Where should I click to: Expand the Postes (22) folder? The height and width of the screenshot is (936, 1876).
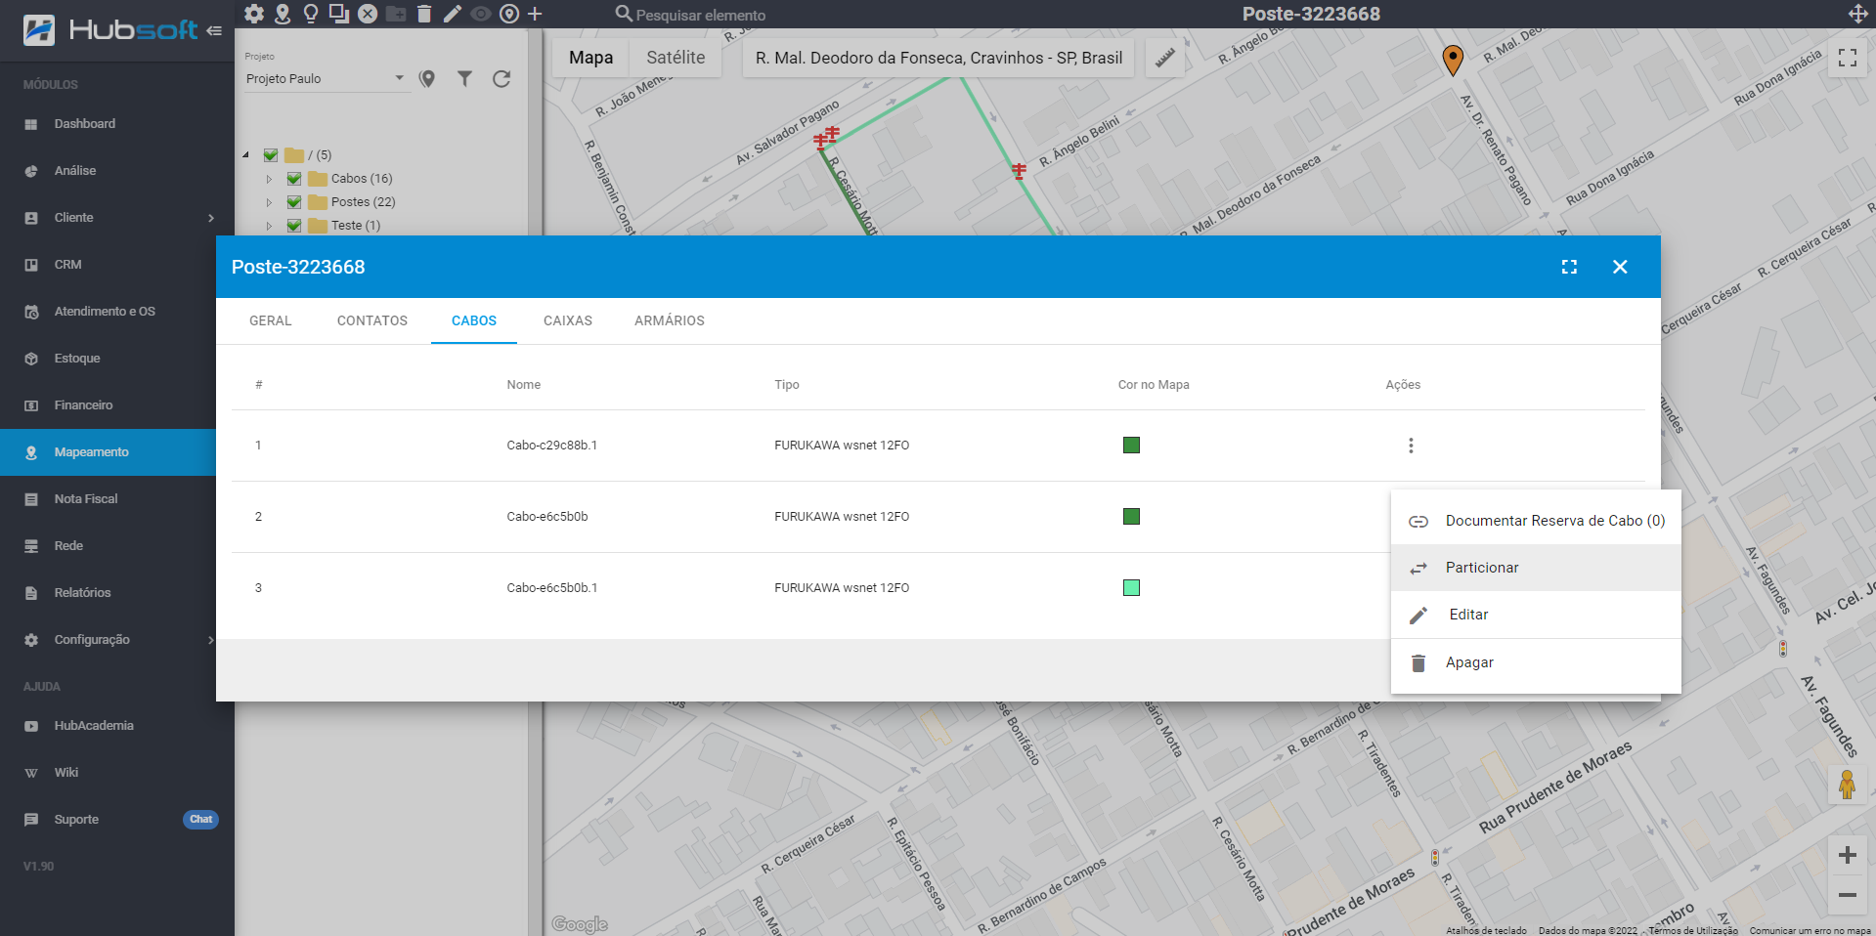pos(269,202)
